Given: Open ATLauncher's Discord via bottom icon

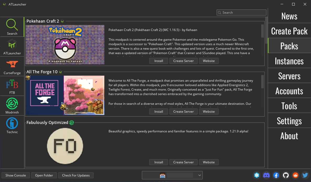Looking at the screenshot, I should [x=266, y=175].
